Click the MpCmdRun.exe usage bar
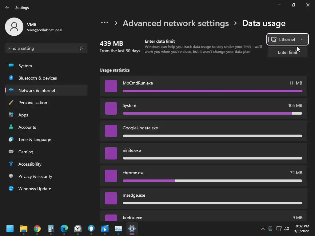This screenshot has height=236, width=315. 212,91
